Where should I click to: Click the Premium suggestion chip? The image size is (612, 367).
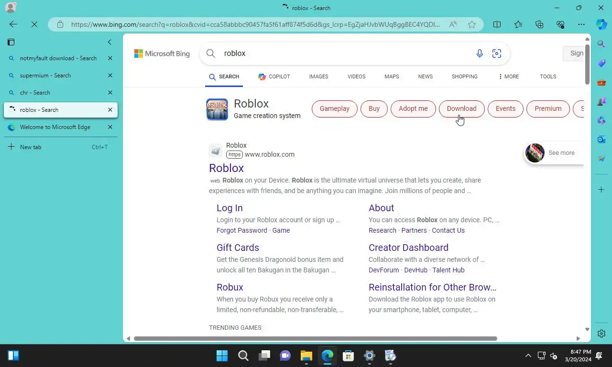point(548,108)
